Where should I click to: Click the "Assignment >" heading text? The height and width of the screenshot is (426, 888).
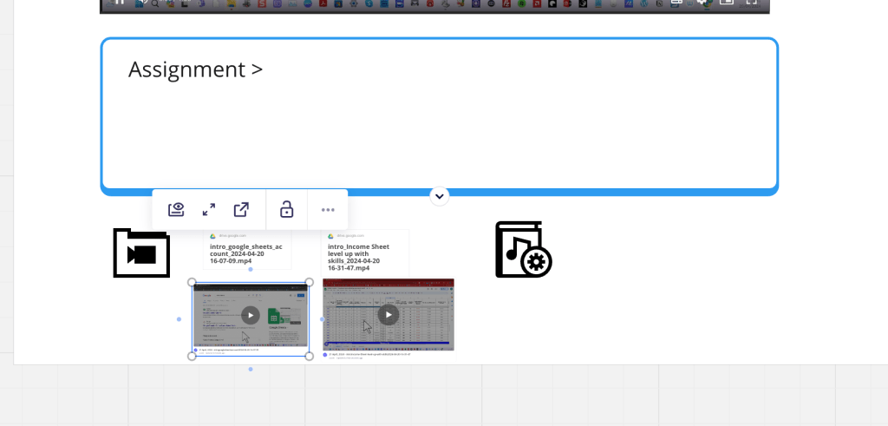click(195, 69)
